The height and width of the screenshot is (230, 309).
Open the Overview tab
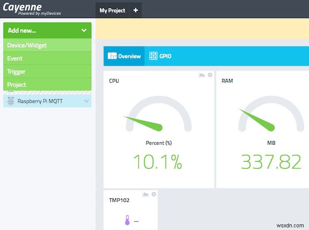(124, 56)
